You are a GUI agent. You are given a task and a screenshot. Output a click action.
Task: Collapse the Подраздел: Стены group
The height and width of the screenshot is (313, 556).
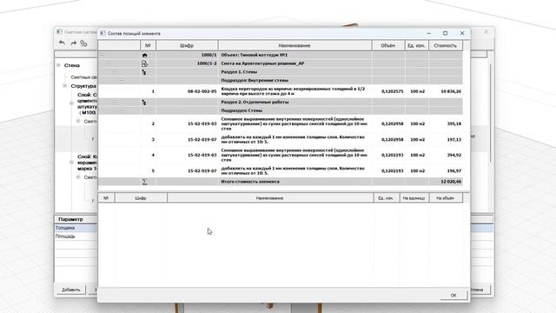click(x=122, y=110)
